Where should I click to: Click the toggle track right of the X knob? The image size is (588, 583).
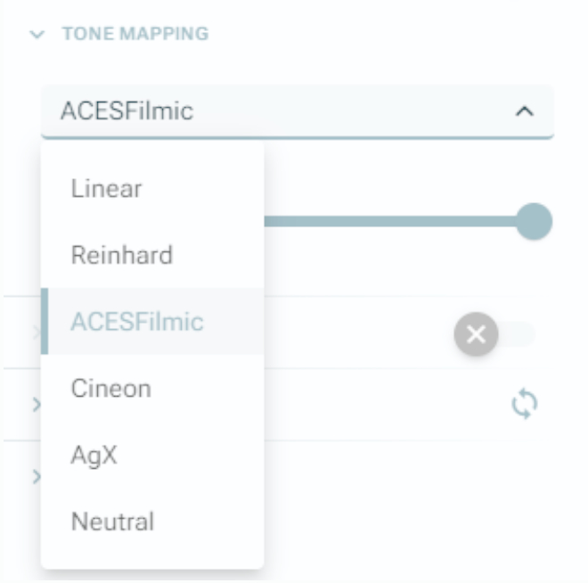[x=521, y=334]
